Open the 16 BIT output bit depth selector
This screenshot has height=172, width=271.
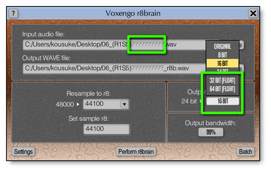[223, 101]
